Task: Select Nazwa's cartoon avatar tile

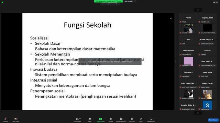Action: tap(207, 94)
